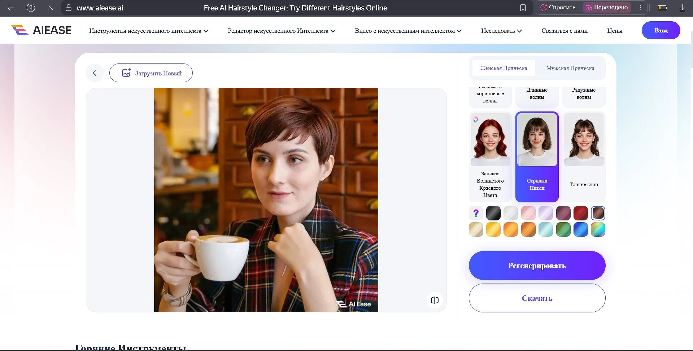Image resolution: width=693 pixels, height=351 pixels.
Task: Open the Цены pricing link
Action: pyautogui.click(x=614, y=31)
